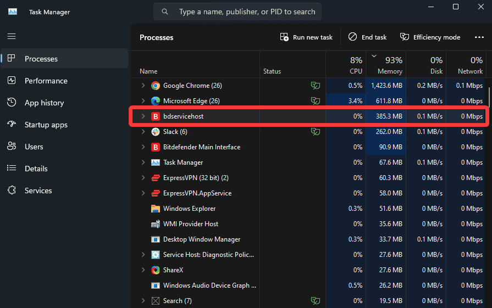Sort processes by Status column
The width and height of the screenshot is (492, 308).
click(293, 65)
